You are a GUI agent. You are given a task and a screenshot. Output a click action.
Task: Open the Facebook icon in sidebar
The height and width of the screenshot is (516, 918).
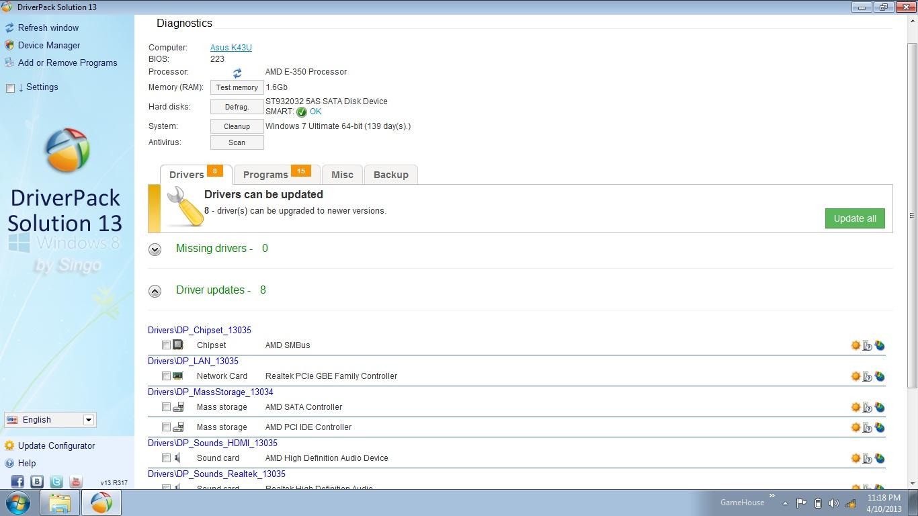(x=17, y=481)
